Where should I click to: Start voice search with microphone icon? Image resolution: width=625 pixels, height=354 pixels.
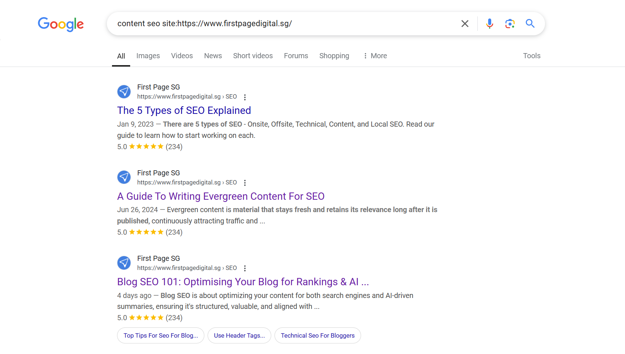(489, 24)
